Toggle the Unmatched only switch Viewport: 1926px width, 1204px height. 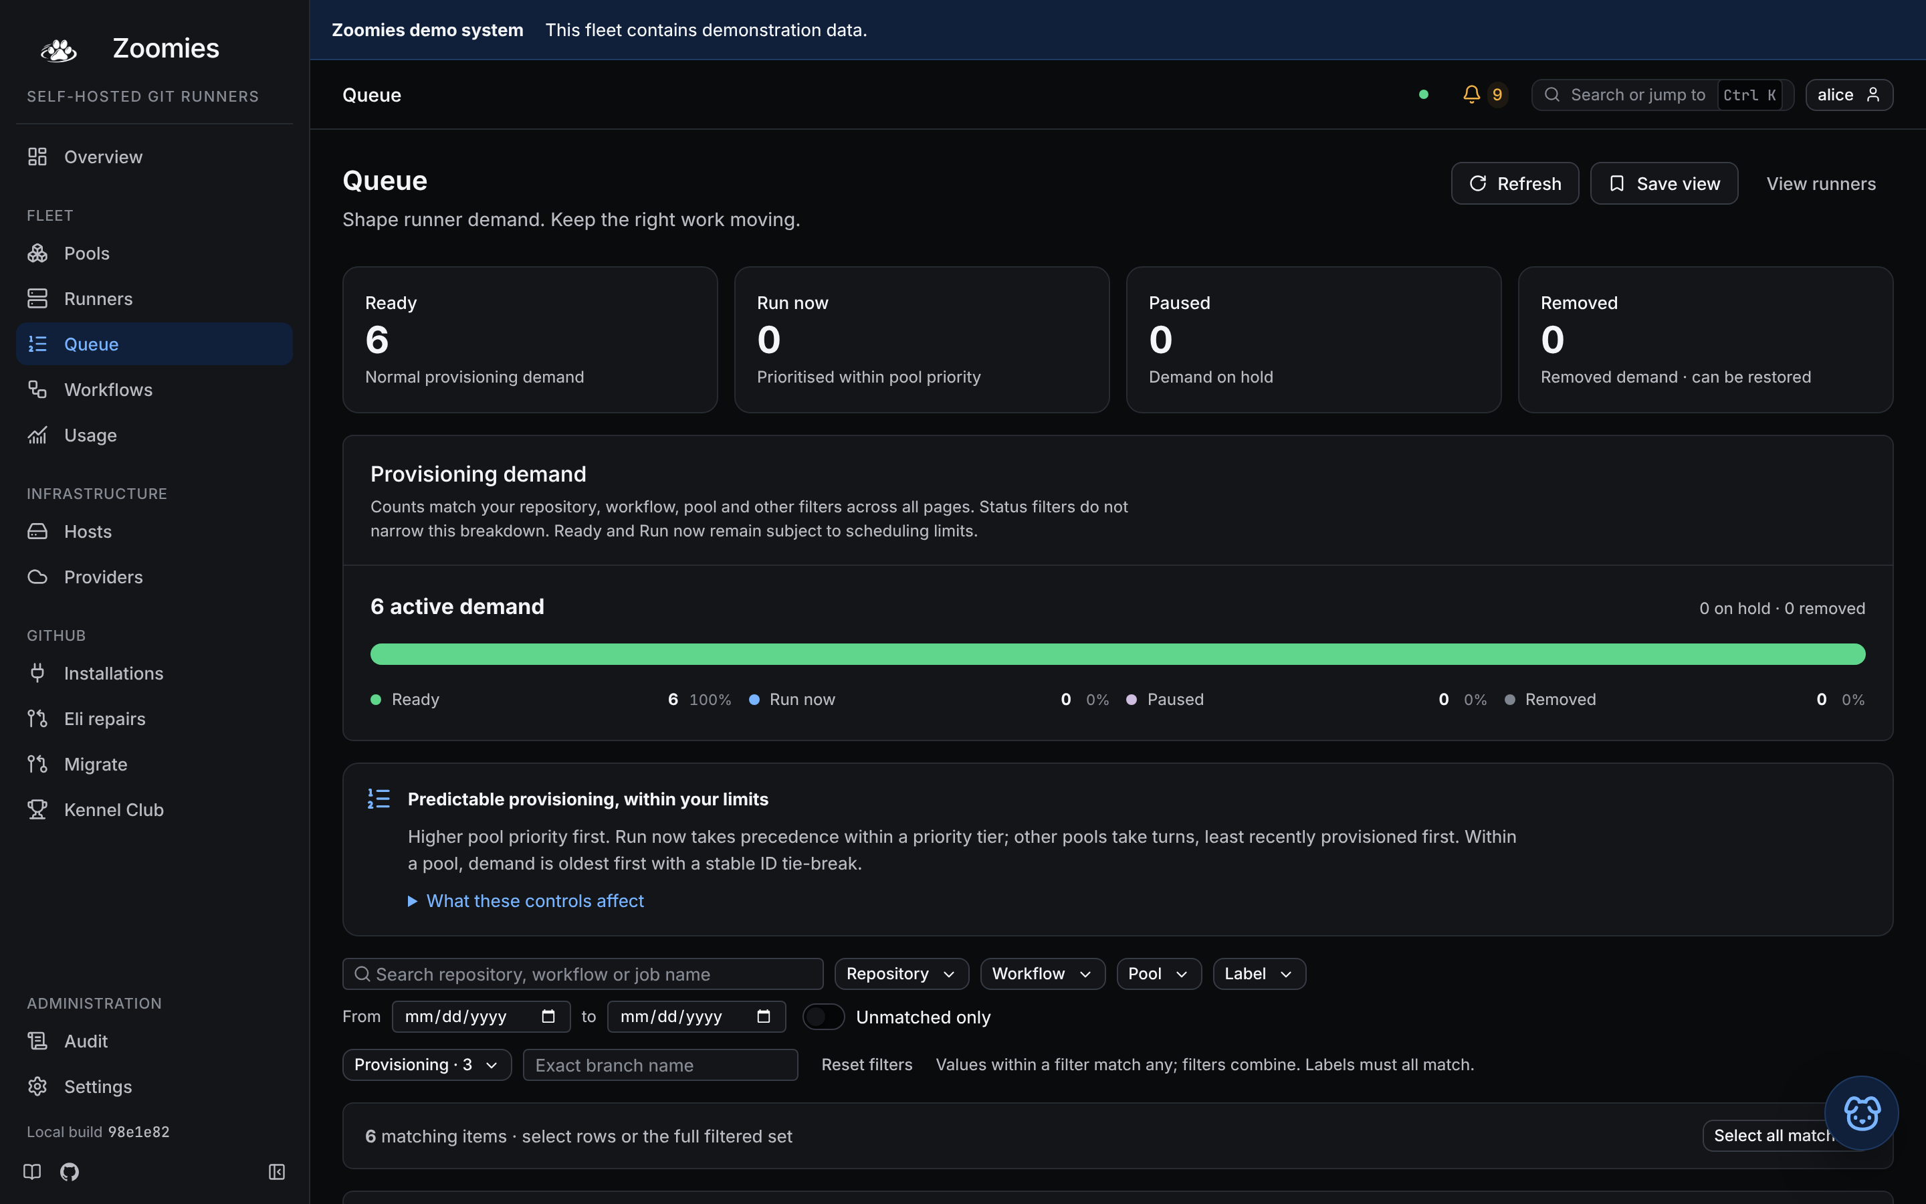tap(823, 1017)
